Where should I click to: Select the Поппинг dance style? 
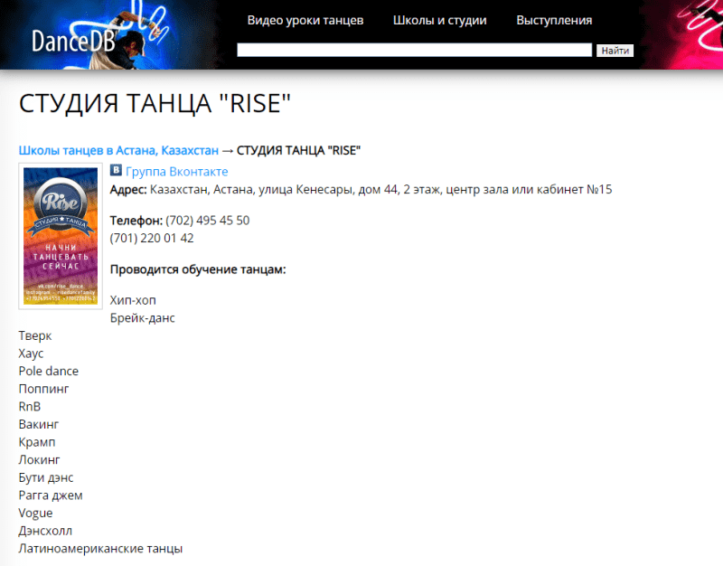pos(43,388)
